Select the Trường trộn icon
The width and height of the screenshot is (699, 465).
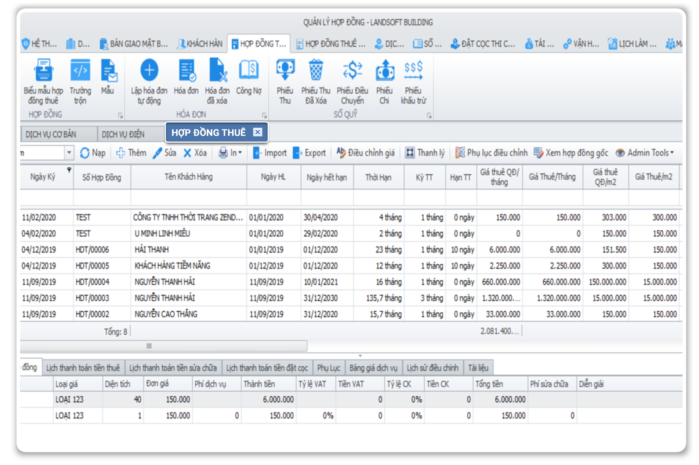tap(81, 81)
